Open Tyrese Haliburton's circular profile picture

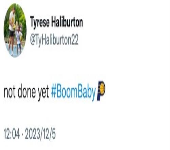[15, 30]
